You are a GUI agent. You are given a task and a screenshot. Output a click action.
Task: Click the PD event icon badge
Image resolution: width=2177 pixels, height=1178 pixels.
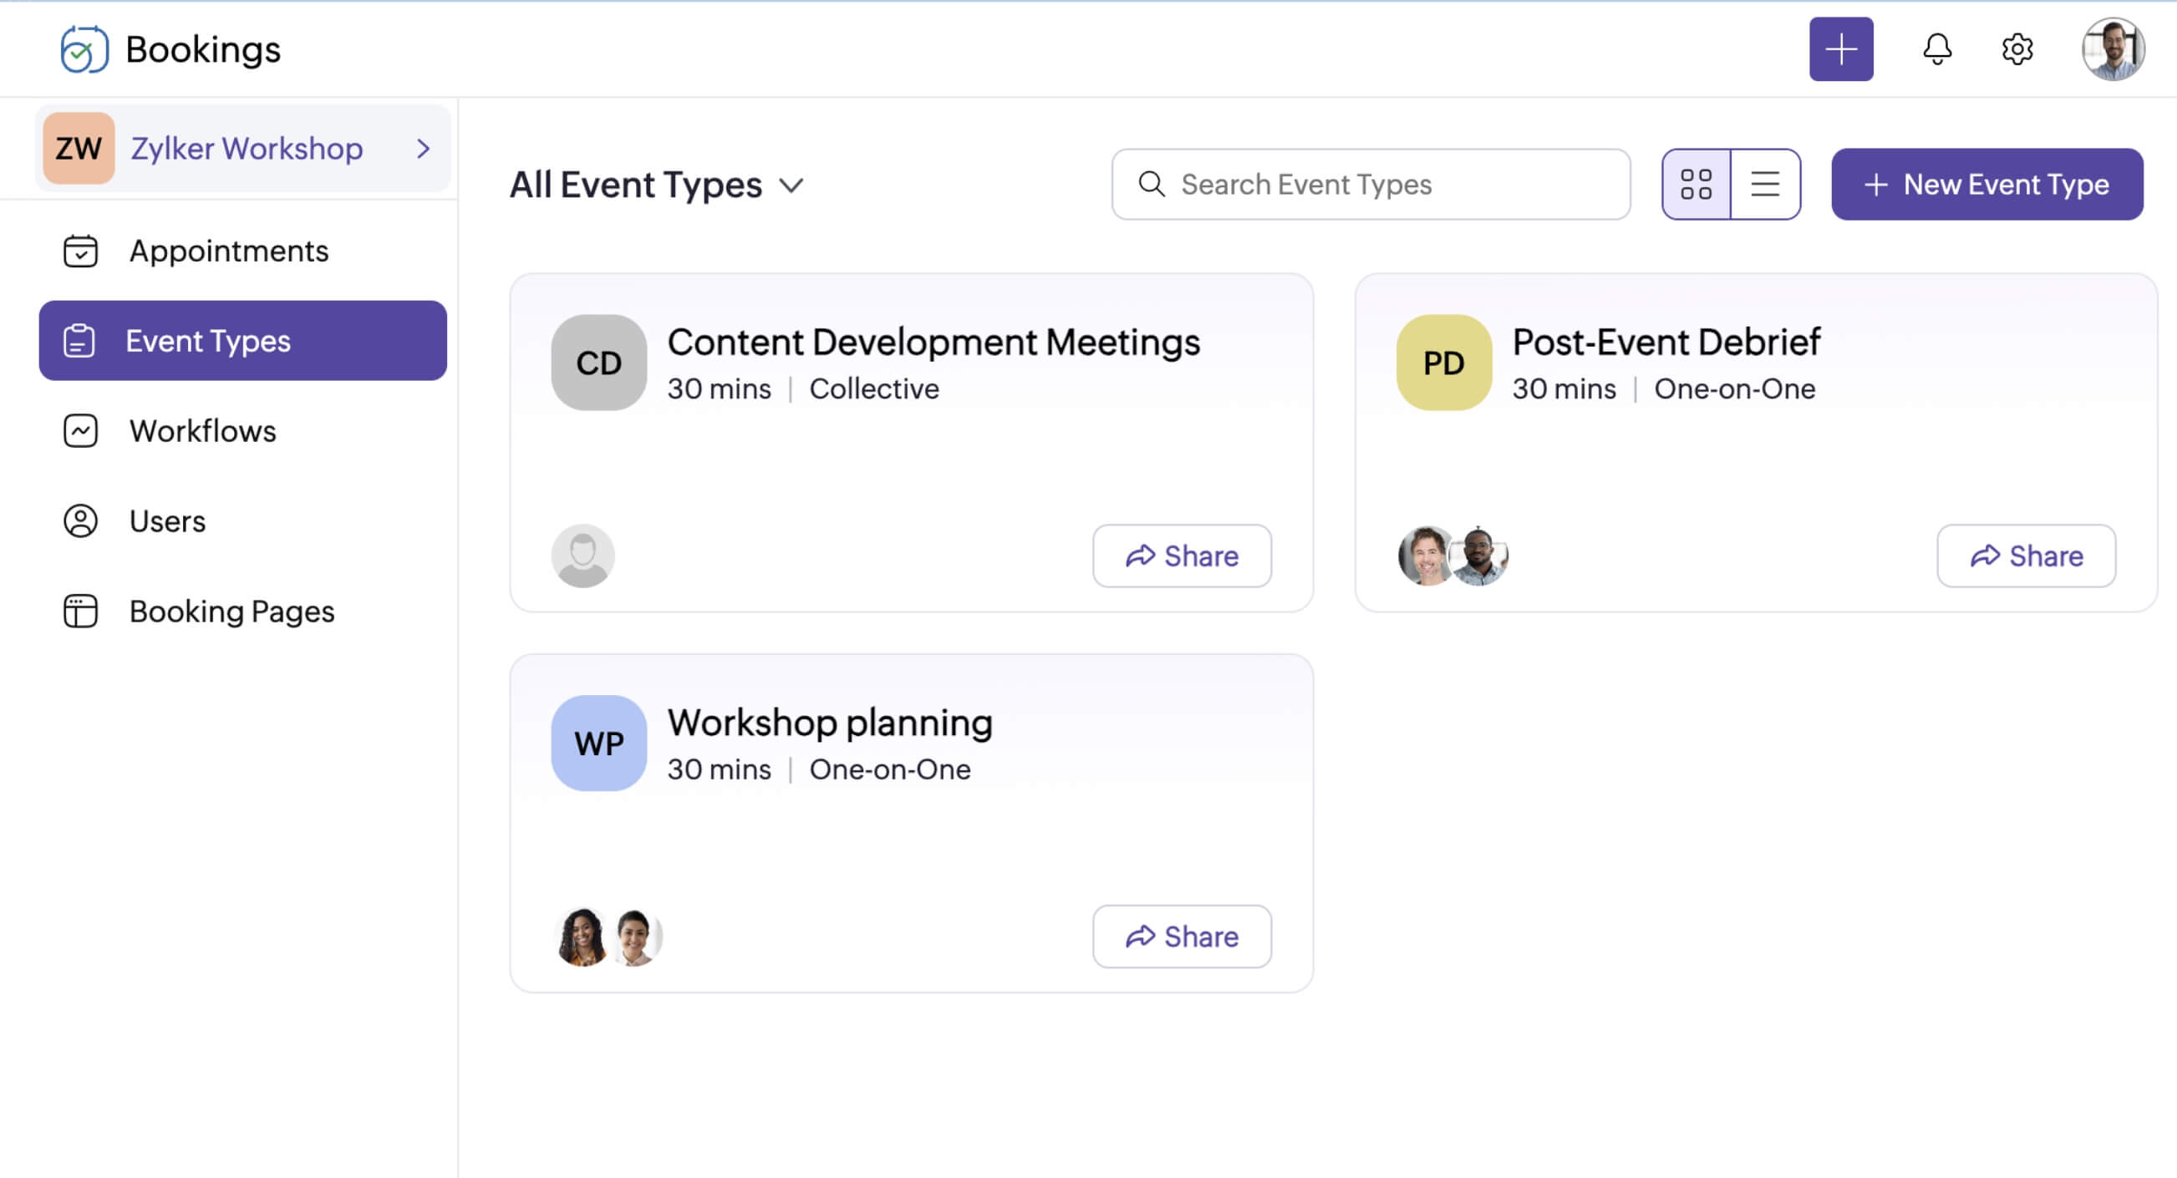(x=1443, y=363)
